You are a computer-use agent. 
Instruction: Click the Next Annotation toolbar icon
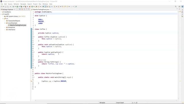tap(55, 7)
